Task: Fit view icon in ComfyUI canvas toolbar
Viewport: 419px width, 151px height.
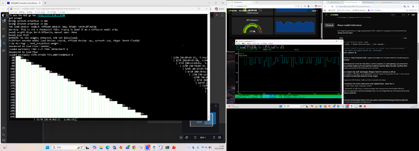Action: 195,137
